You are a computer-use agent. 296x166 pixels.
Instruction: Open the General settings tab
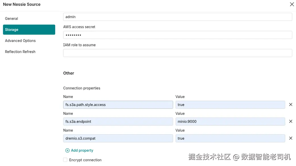[11, 18]
